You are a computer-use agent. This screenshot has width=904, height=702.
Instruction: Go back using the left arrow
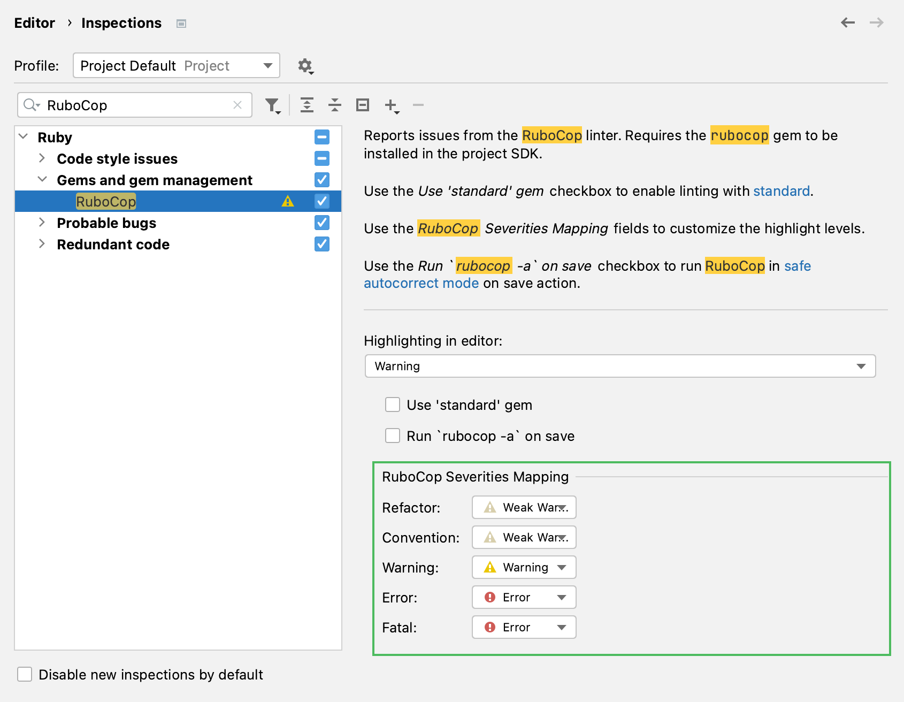848,22
